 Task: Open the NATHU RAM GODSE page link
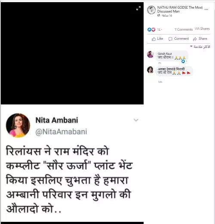click(x=180, y=9)
